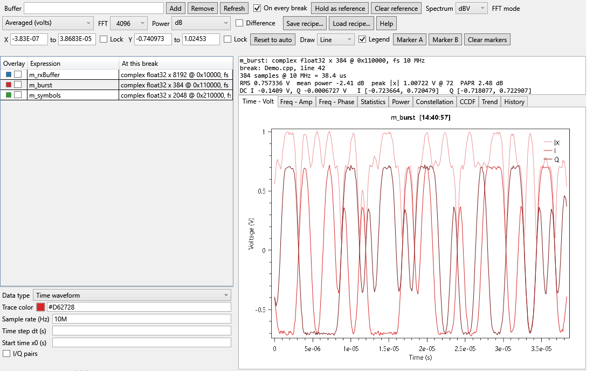This screenshot has height=371, width=593.
Task: Open the History tab
Action: point(514,102)
